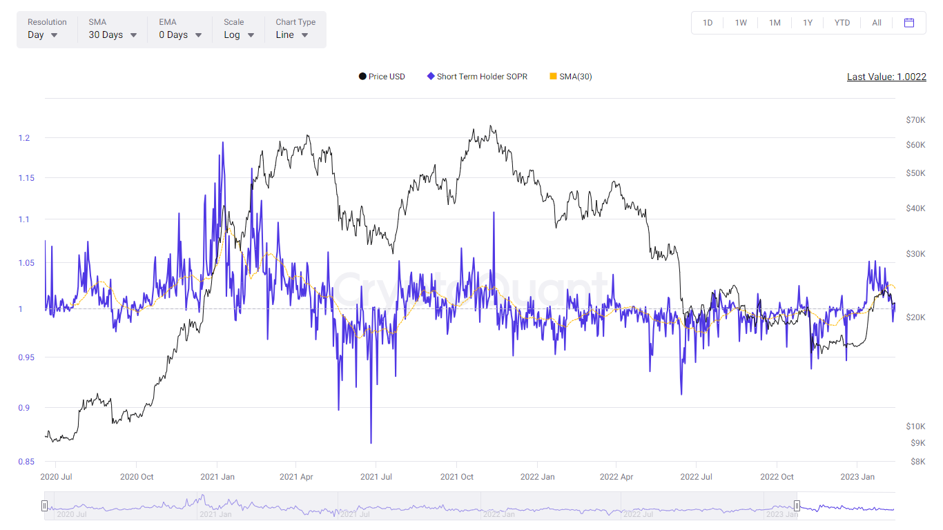
Task: Open the Chart Type Line dropdown
Action: [x=292, y=35]
